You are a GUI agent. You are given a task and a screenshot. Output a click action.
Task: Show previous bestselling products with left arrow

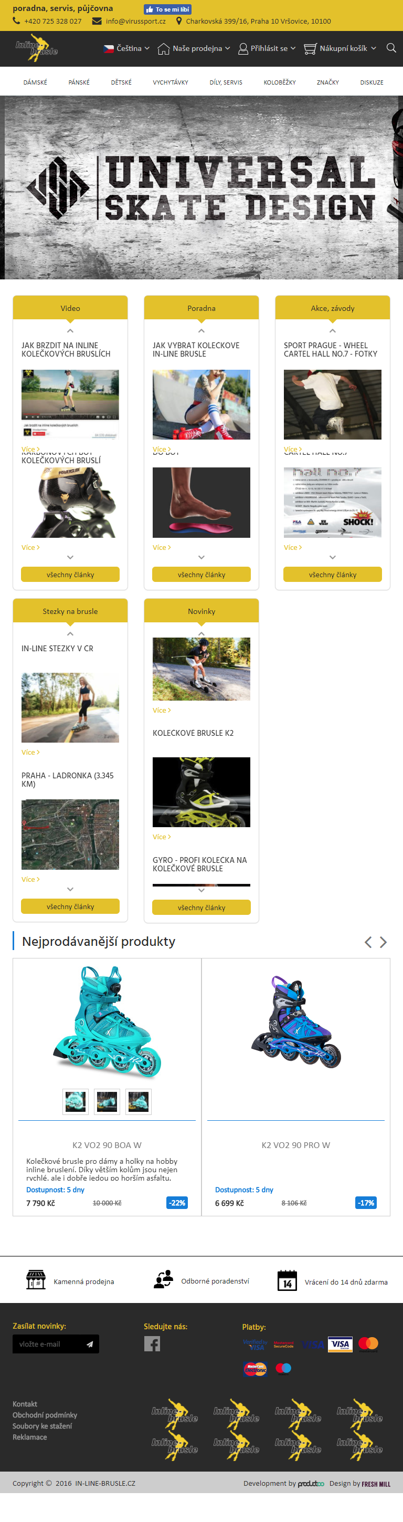coord(368,942)
